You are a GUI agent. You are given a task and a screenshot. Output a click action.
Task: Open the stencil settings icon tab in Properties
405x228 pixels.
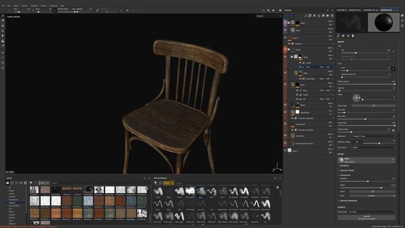pos(348,35)
